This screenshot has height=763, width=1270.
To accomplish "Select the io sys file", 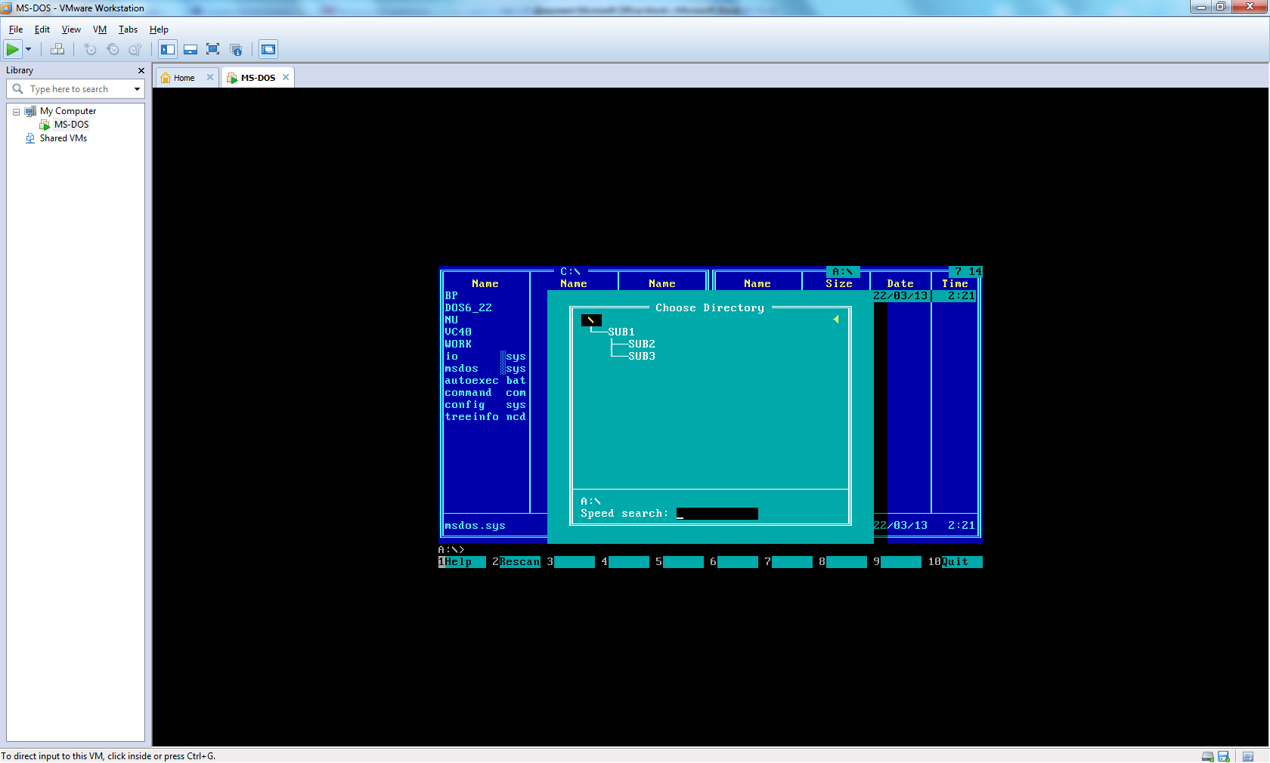I will pos(485,357).
